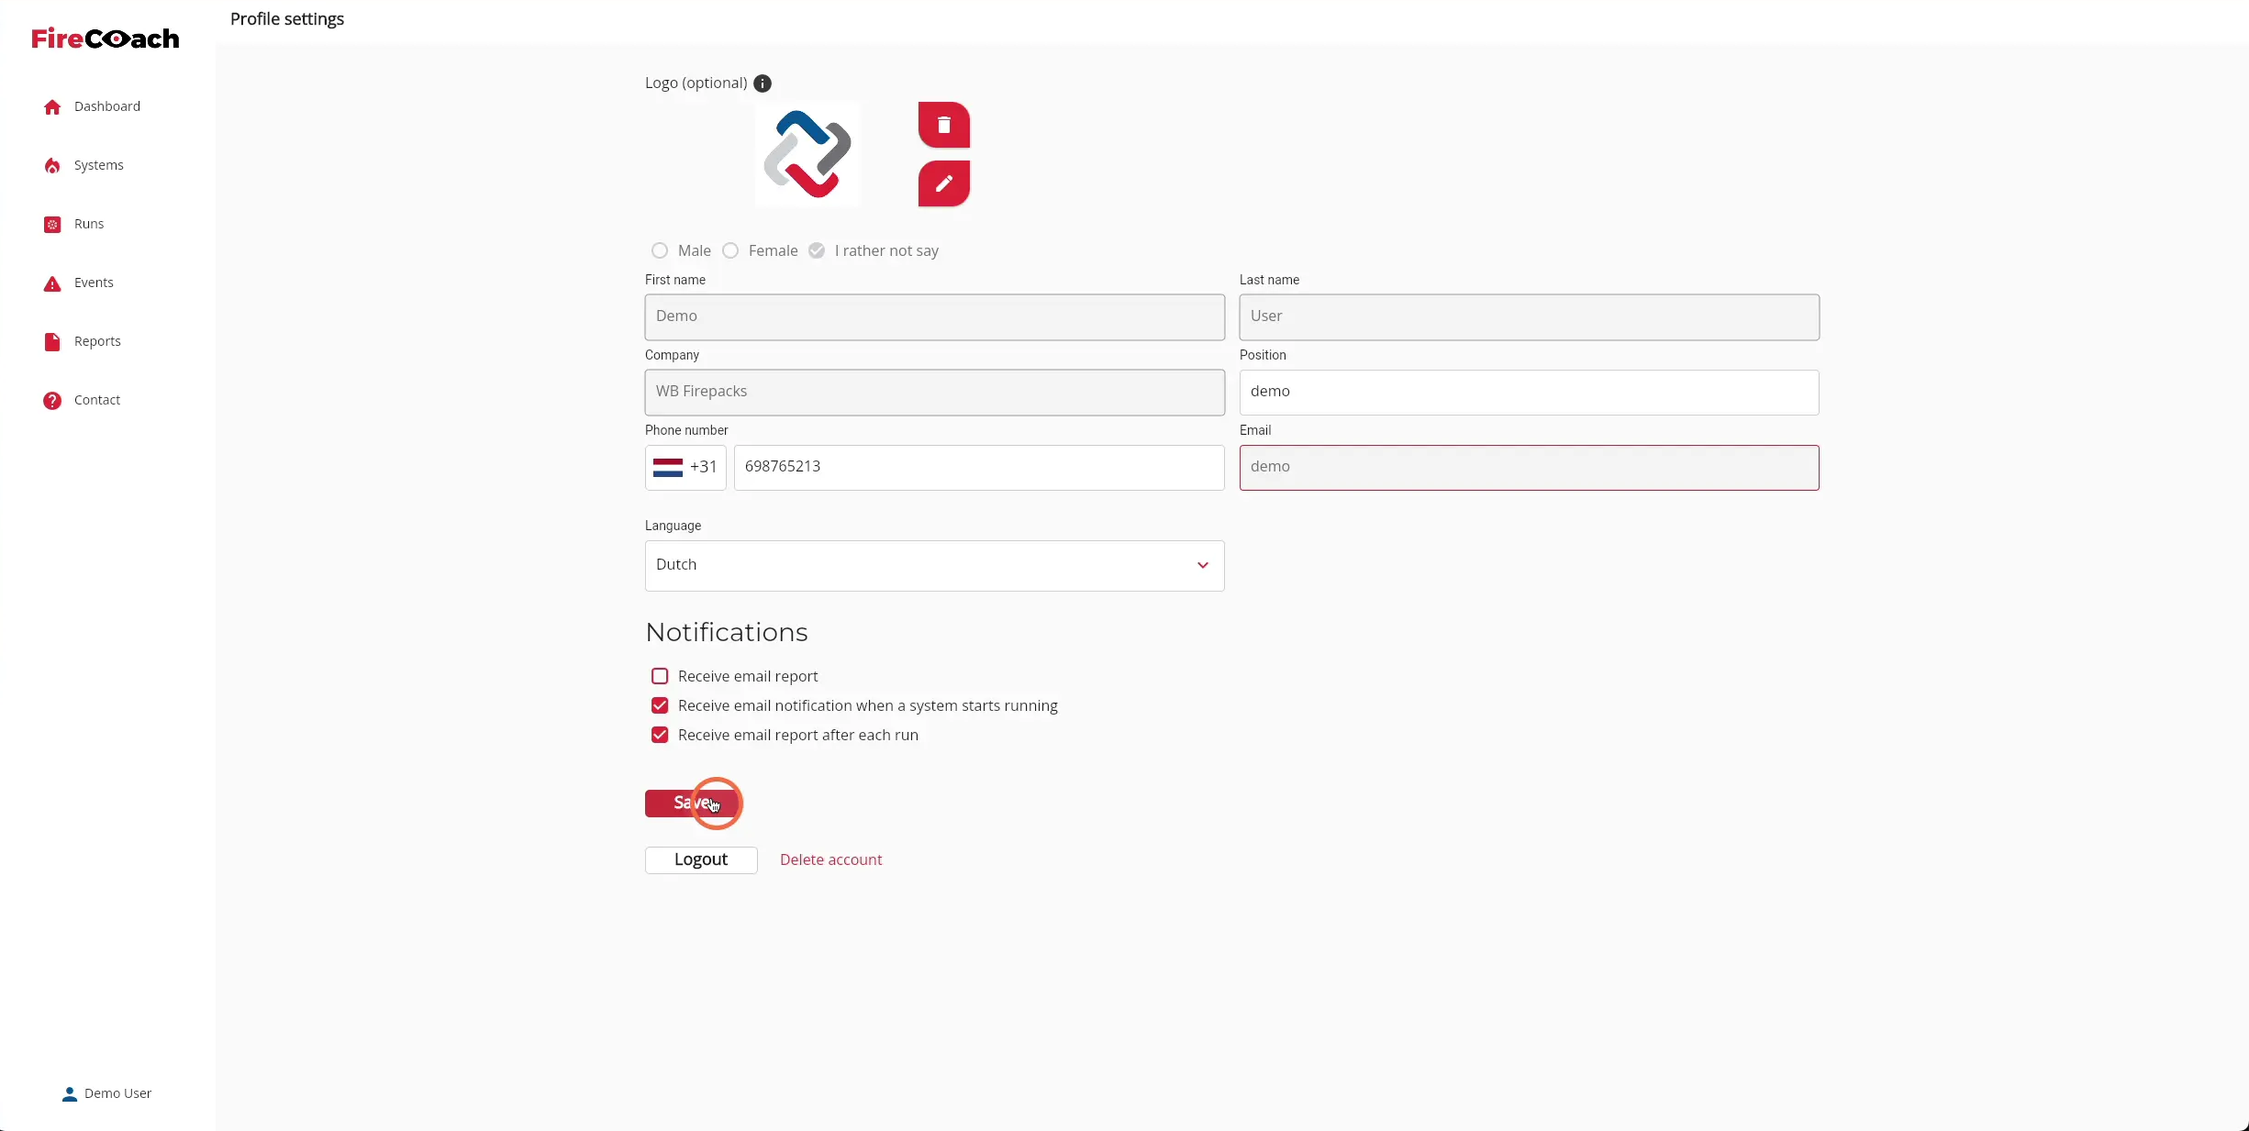This screenshot has width=2249, height=1131.
Task: Open the Dashboard home icon
Action: pos(52,107)
